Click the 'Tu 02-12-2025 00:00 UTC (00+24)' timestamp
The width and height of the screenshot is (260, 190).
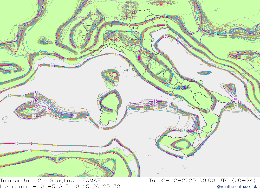click(202, 180)
